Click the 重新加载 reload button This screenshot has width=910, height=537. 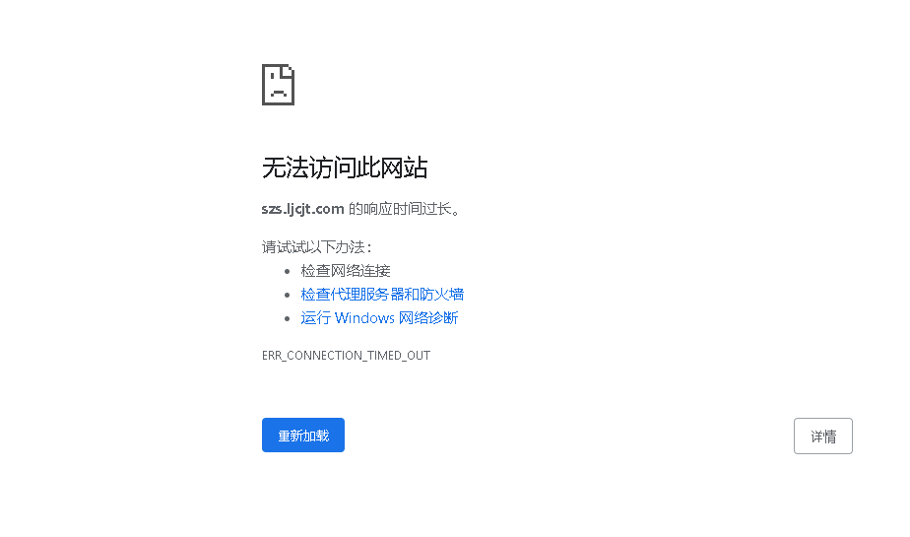303,435
